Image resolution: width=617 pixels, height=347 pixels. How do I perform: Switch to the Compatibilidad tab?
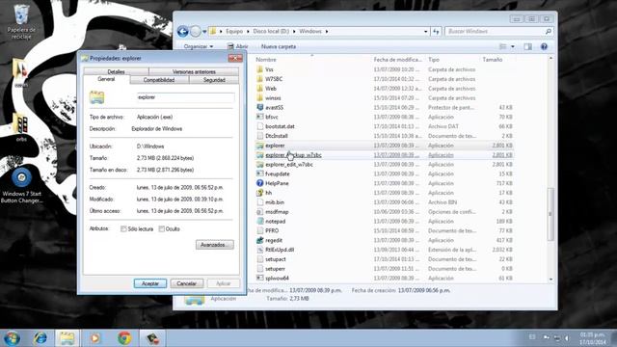click(159, 80)
